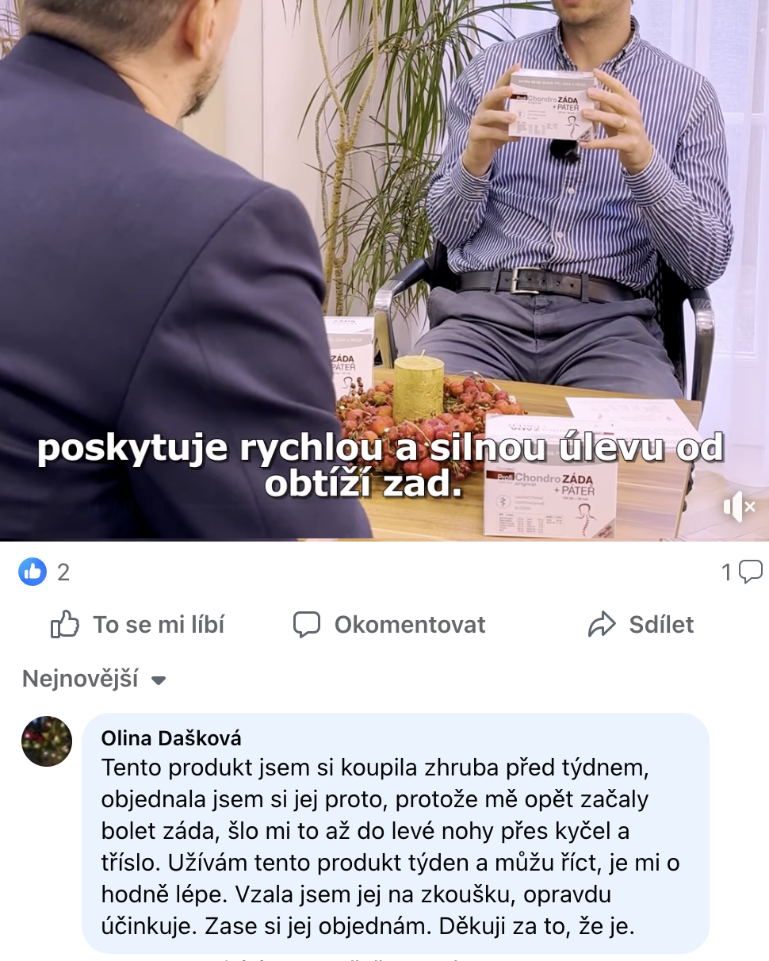Open the Nejnovější comment sorting menu
This screenshot has width=769, height=961.
[x=94, y=680]
